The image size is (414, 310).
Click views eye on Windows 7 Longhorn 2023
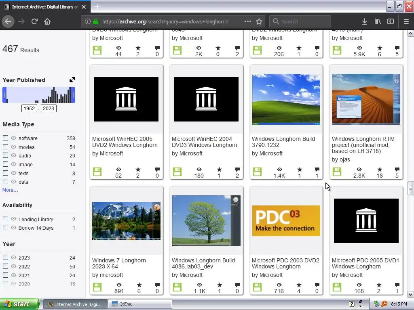point(119,285)
